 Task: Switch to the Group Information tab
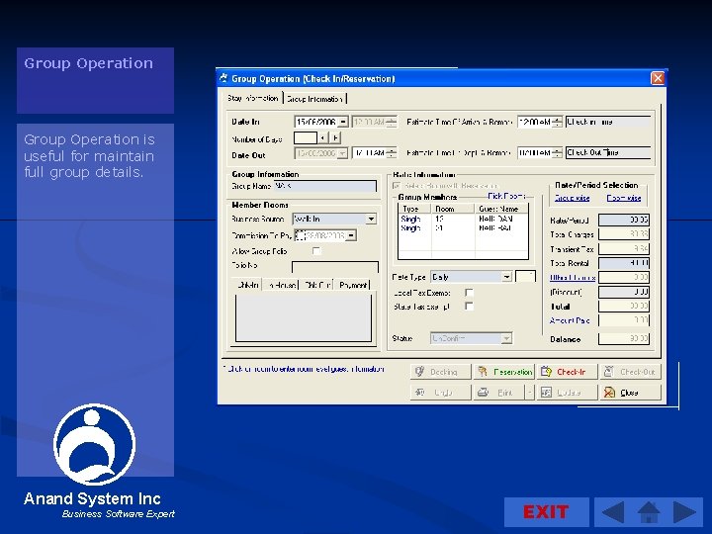[315, 99]
